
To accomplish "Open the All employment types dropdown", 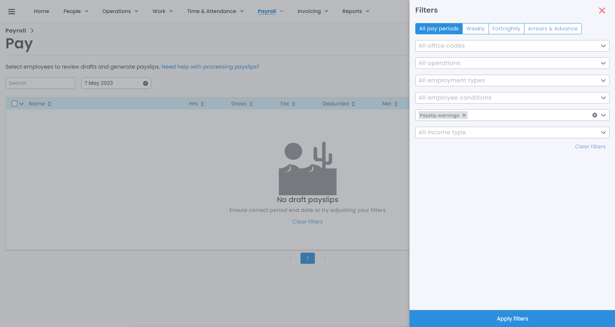I will pos(512,80).
